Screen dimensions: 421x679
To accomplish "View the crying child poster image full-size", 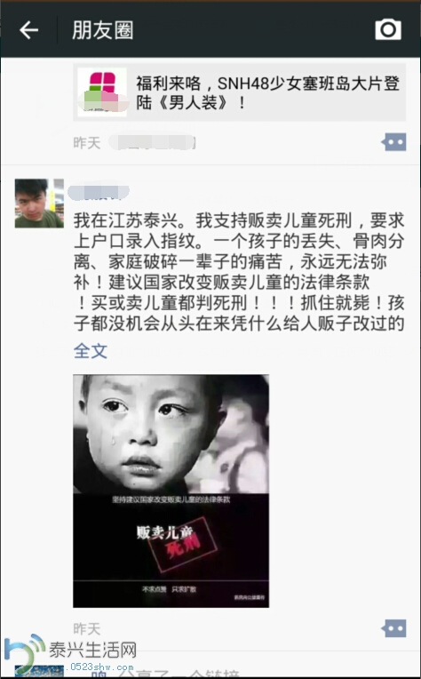I will tap(171, 491).
